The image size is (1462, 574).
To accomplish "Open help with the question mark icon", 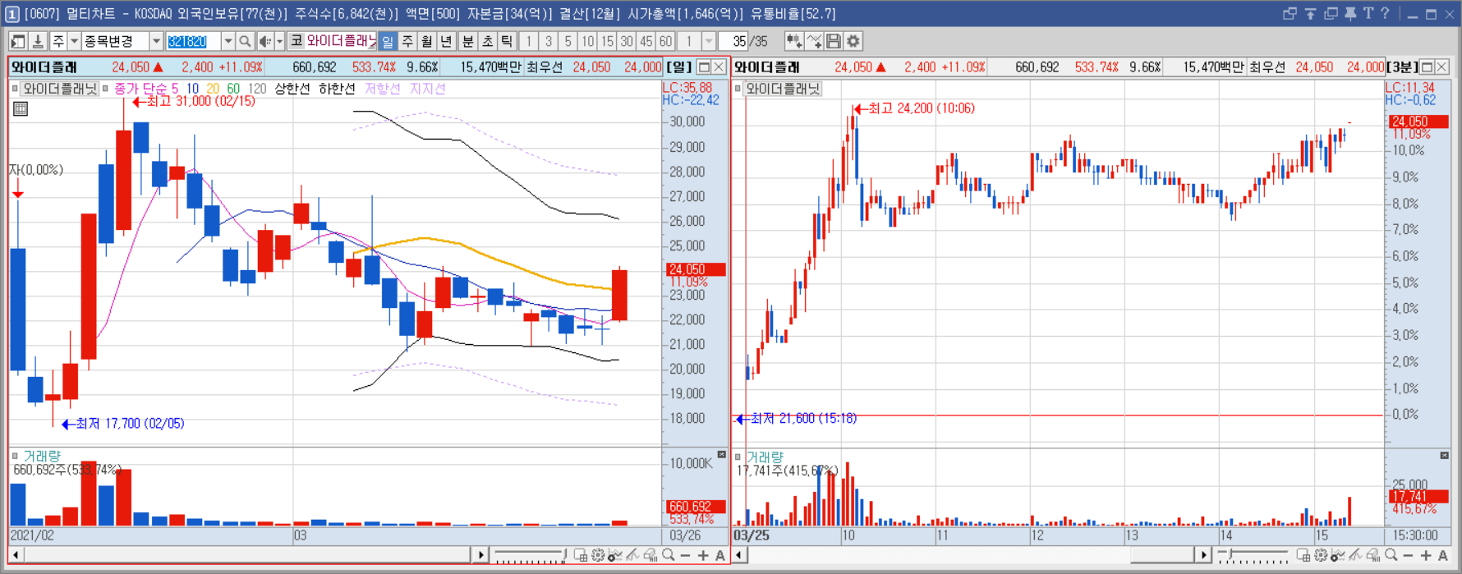I will tap(1385, 13).
